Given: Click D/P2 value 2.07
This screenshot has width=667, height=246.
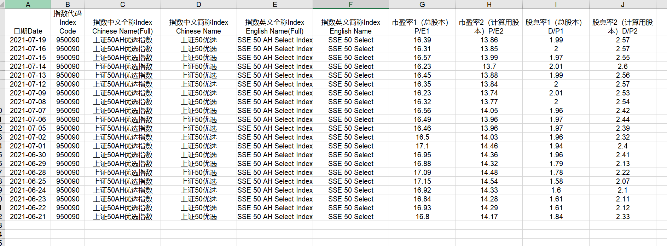Looking at the screenshot, I should (x=623, y=181).
